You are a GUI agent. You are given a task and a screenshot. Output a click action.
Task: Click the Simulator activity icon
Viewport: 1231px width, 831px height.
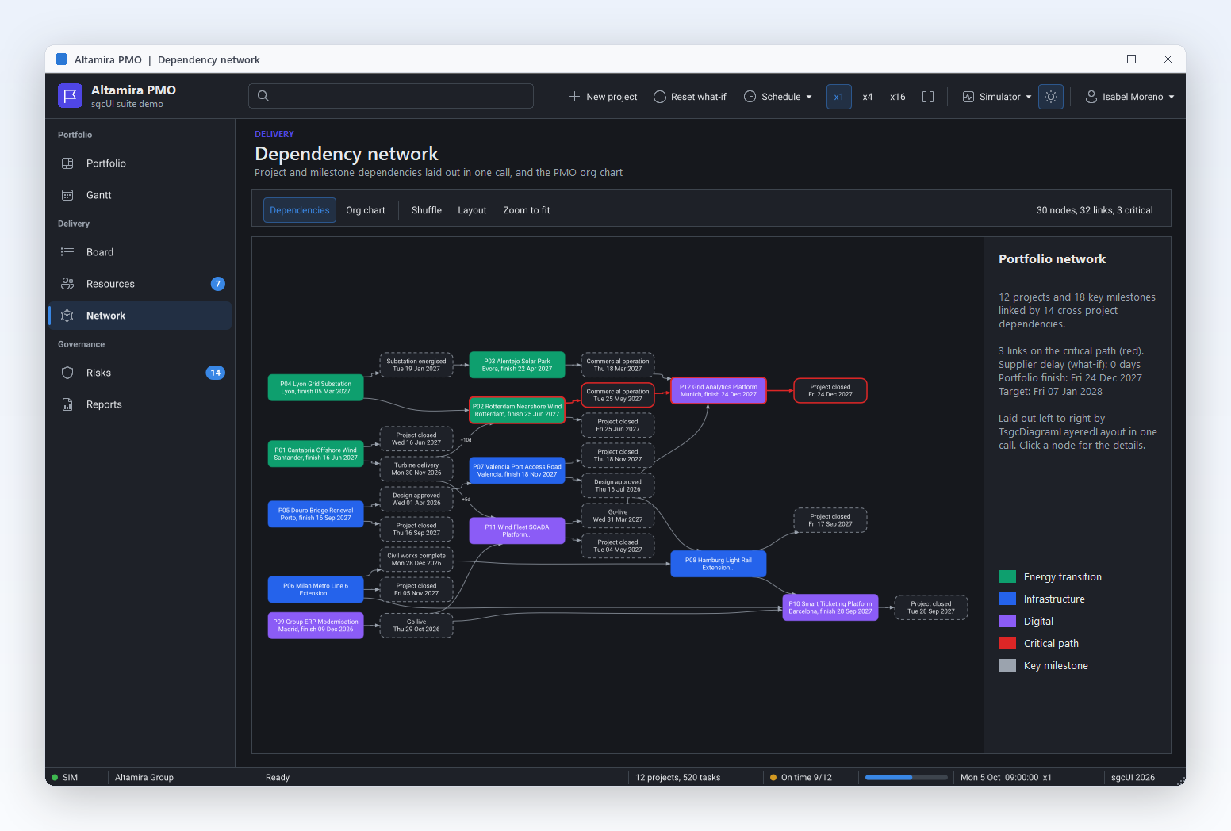click(x=968, y=97)
